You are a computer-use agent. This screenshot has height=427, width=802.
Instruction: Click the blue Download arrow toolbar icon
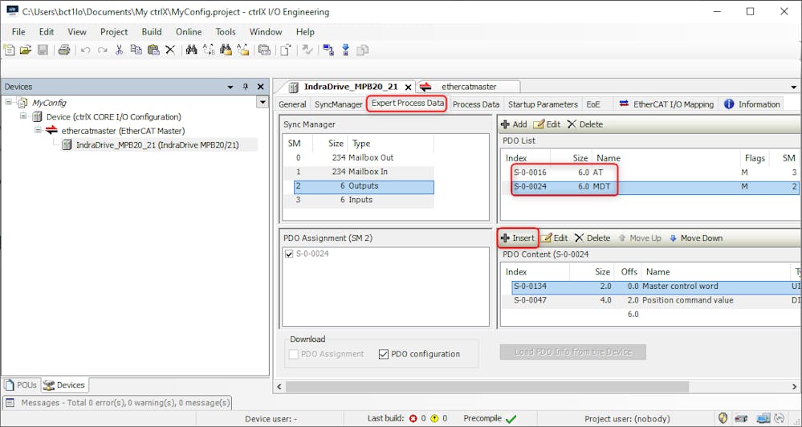pyautogui.click(x=345, y=50)
